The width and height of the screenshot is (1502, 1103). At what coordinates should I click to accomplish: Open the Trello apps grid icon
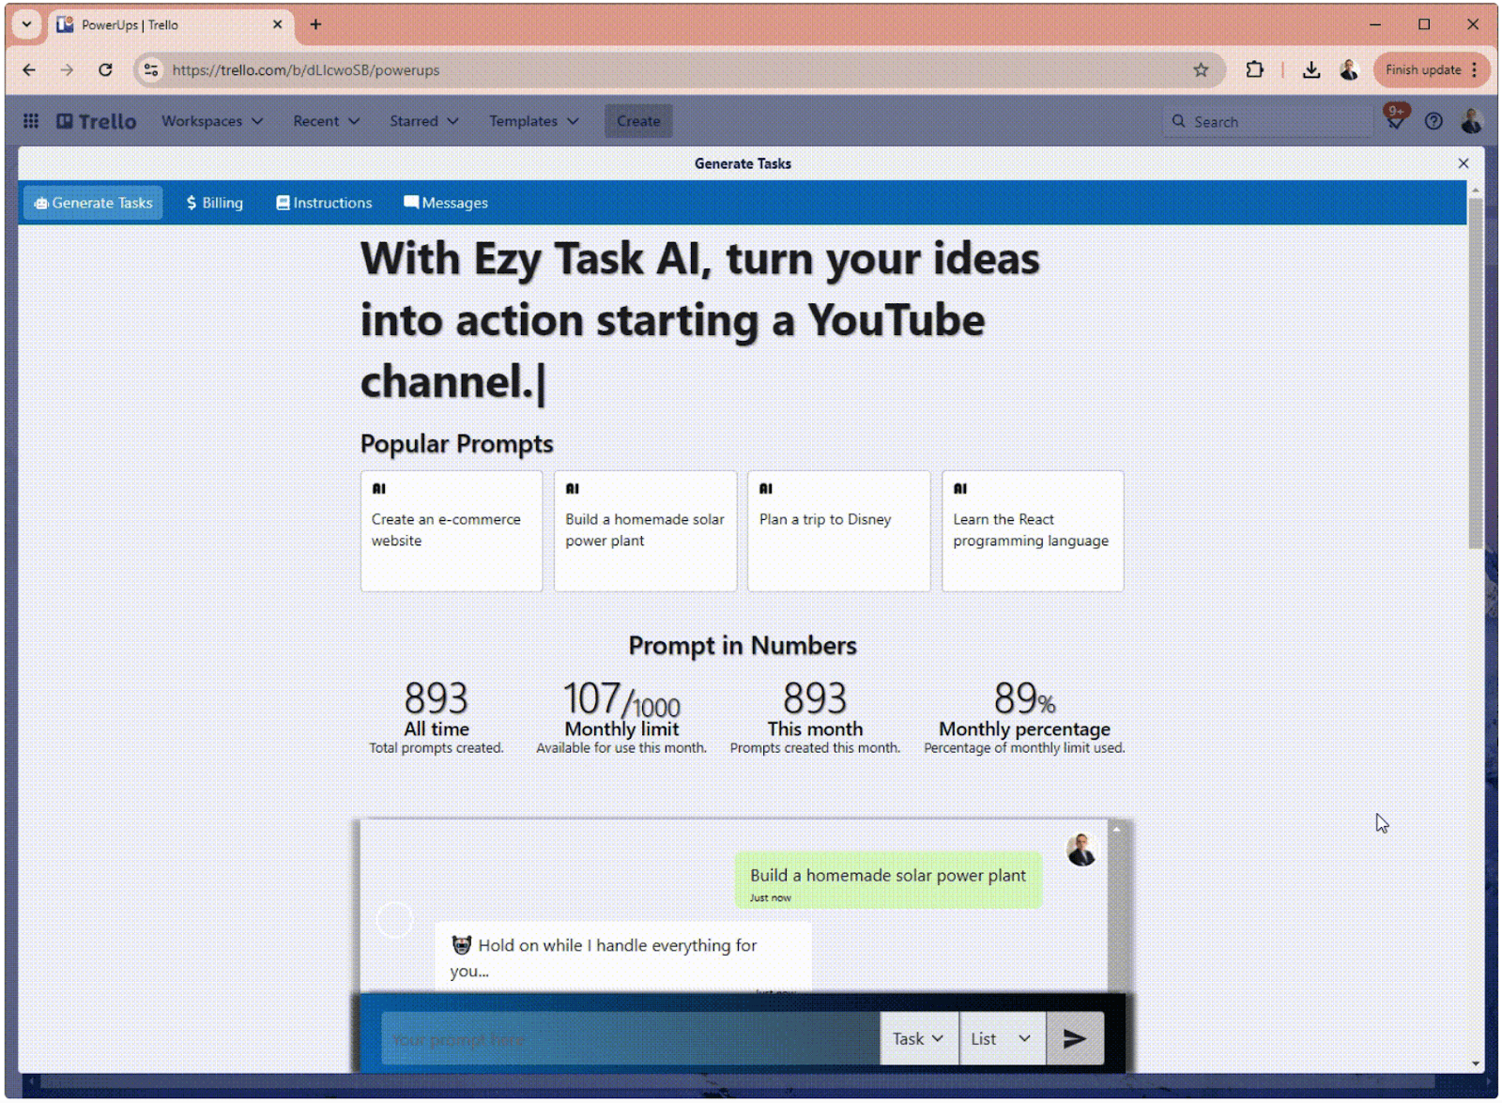(31, 121)
